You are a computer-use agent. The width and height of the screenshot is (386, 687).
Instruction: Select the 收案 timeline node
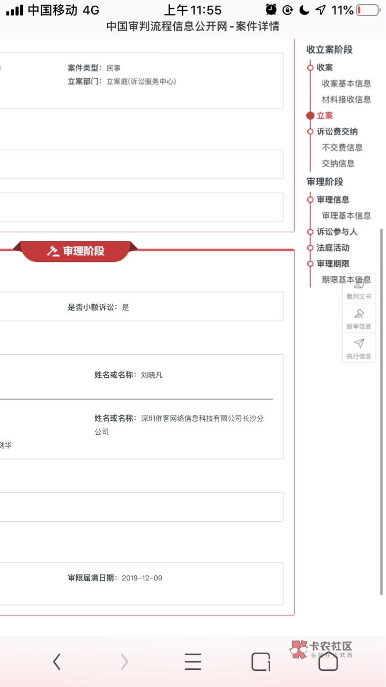(324, 67)
